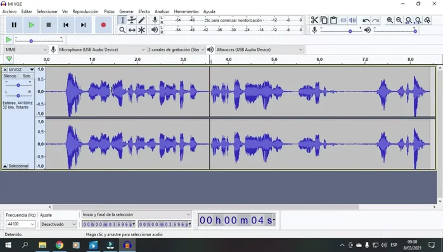The width and height of the screenshot is (443, 252).
Task: Open the MI VOZ track dropdown menu
Action: 32,70
